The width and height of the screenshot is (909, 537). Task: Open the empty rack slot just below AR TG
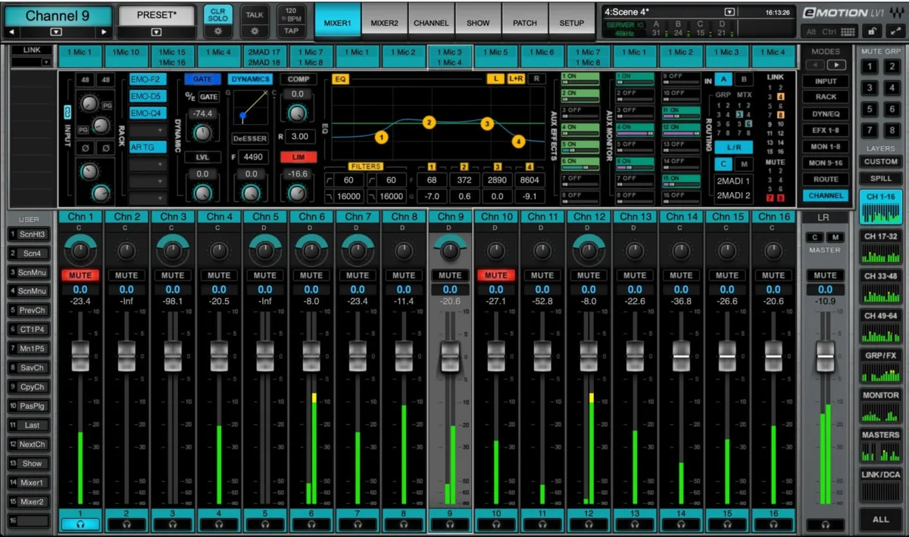point(148,164)
